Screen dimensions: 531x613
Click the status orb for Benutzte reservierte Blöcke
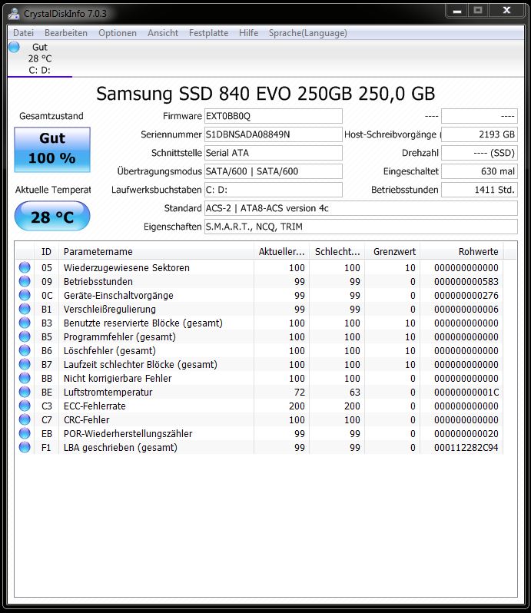point(25,323)
